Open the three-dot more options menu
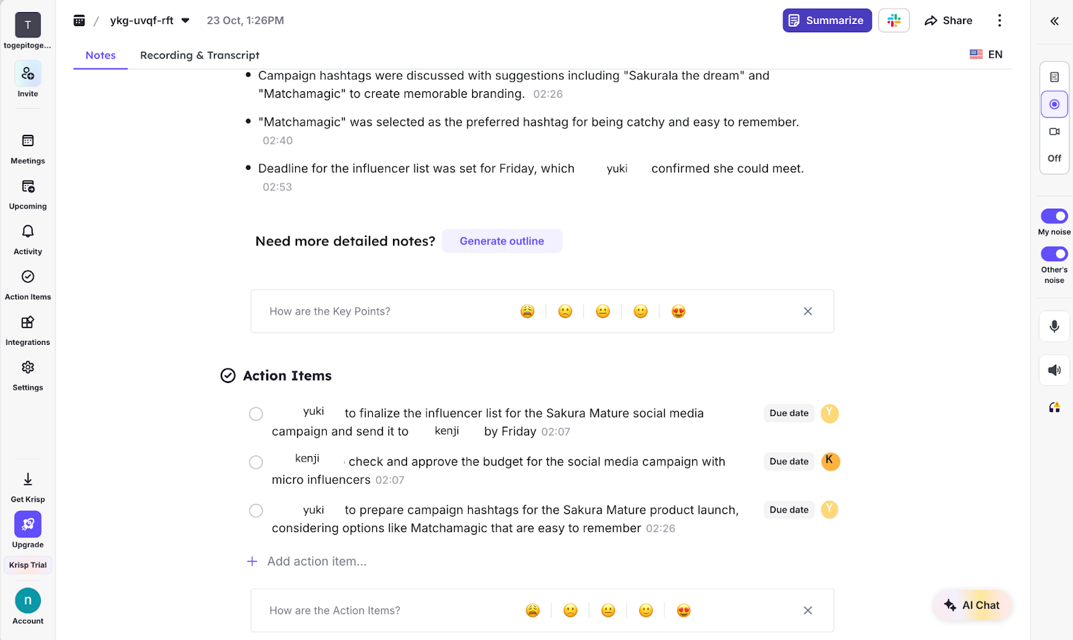This screenshot has width=1073, height=640. click(x=999, y=21)
